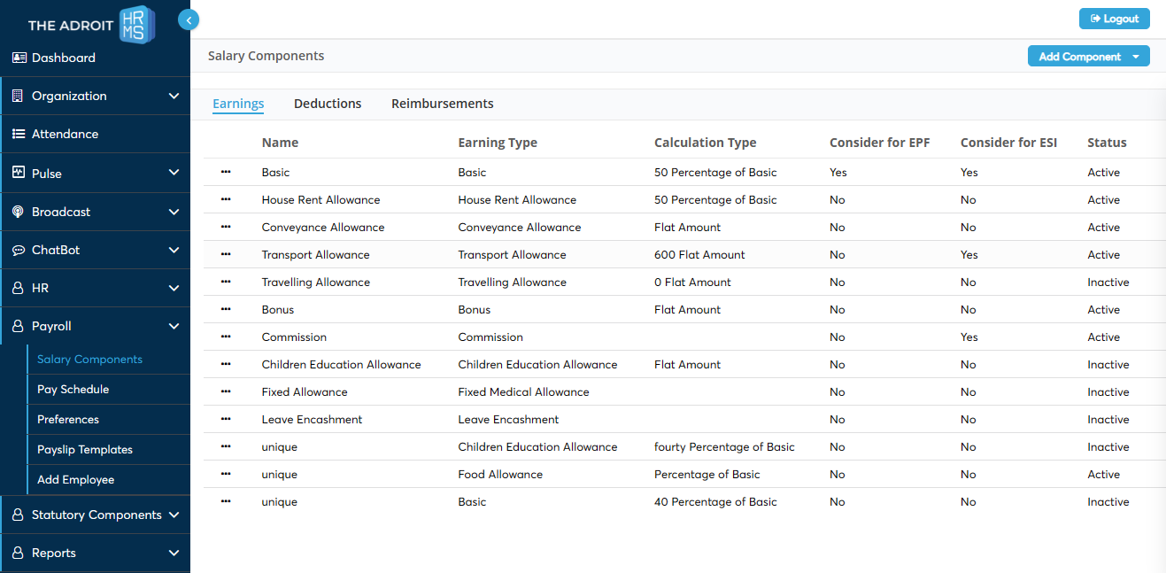Screen dimensions: 1166x573
Task: Click the 'Leave Encashment' name cell
Action: [312, 419]
